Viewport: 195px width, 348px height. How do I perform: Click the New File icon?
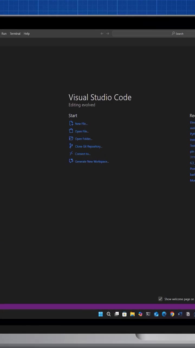click(71, 123)
